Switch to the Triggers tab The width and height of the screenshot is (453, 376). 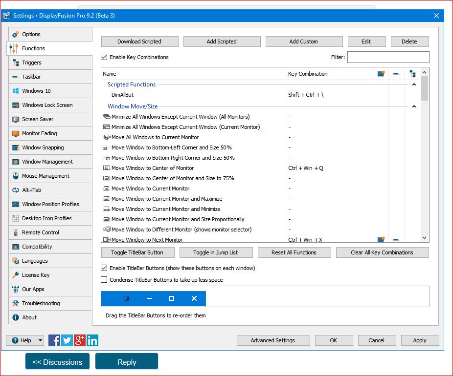point(31,63)
